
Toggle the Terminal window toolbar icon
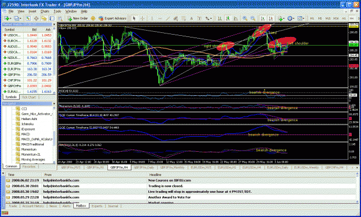coord(52,18)
